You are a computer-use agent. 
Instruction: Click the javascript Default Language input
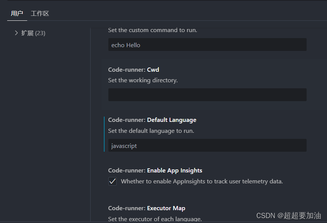(207, 145)
